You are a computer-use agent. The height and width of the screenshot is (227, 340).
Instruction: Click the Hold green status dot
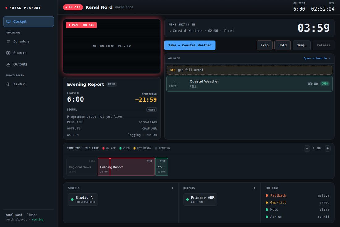click(267, 210)
